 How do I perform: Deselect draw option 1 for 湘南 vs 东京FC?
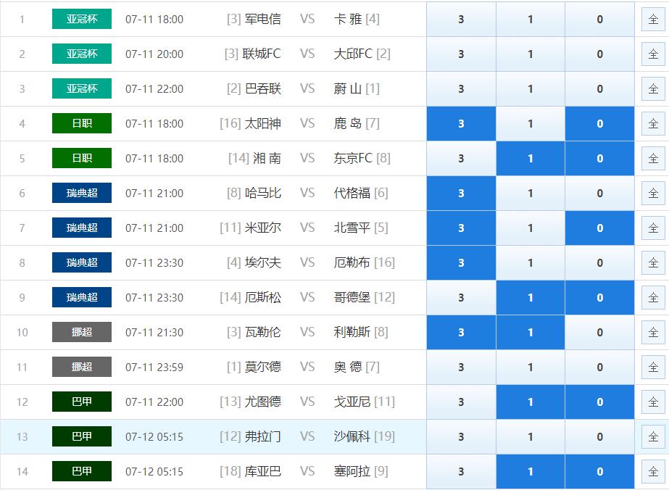click(x=530, y=159)
